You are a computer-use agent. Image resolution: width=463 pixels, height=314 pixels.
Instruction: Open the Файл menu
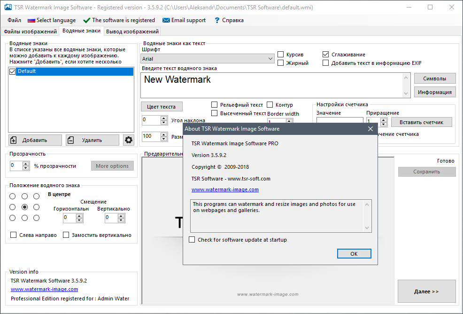pos(14,20)
